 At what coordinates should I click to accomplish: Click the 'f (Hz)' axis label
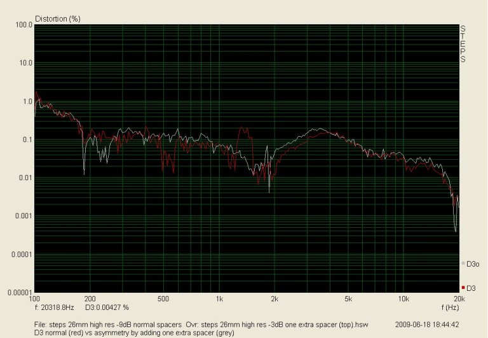coord(450,307)
